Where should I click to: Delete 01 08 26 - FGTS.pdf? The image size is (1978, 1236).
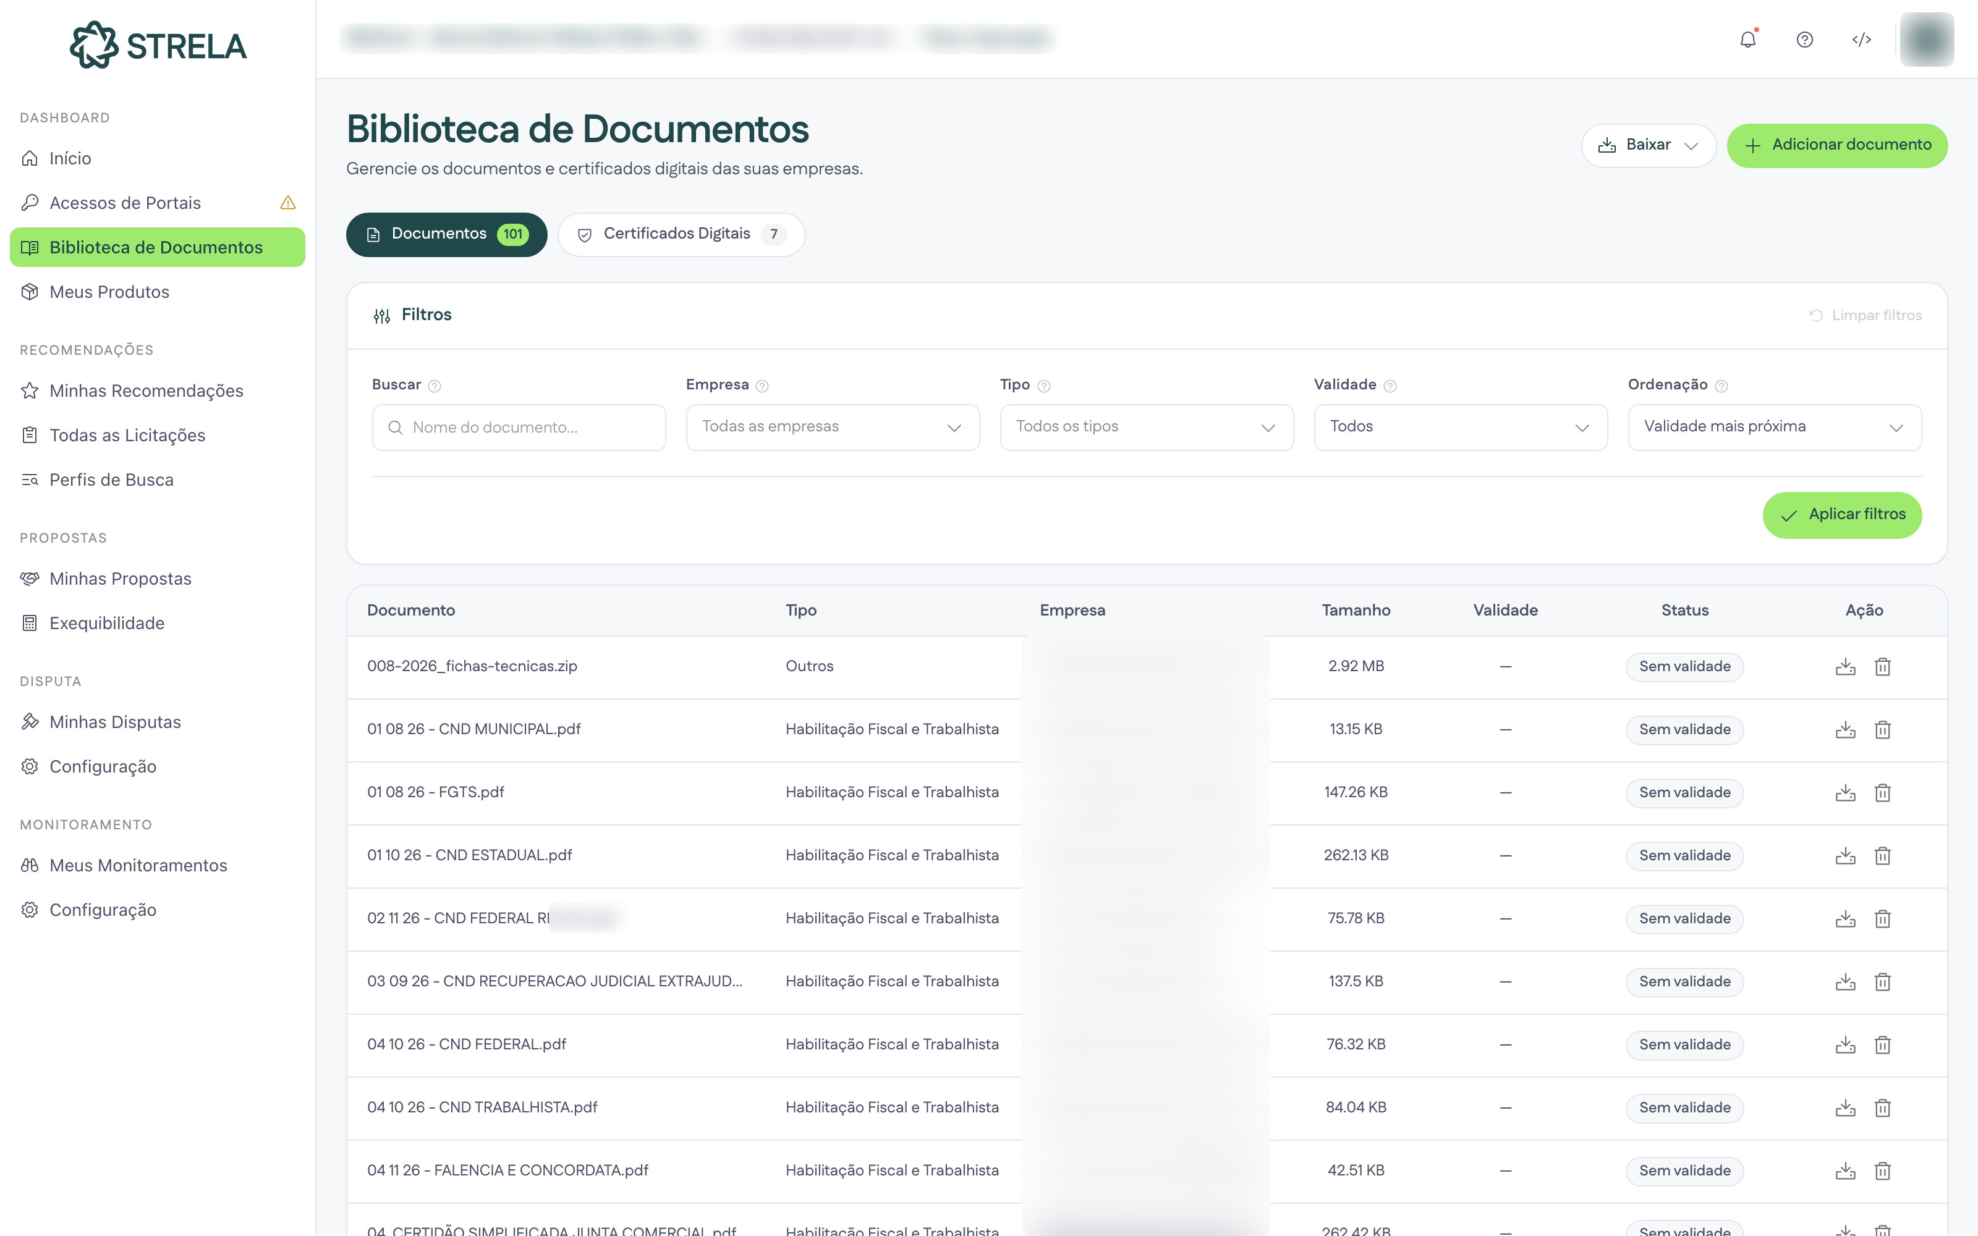point(1882,792)
